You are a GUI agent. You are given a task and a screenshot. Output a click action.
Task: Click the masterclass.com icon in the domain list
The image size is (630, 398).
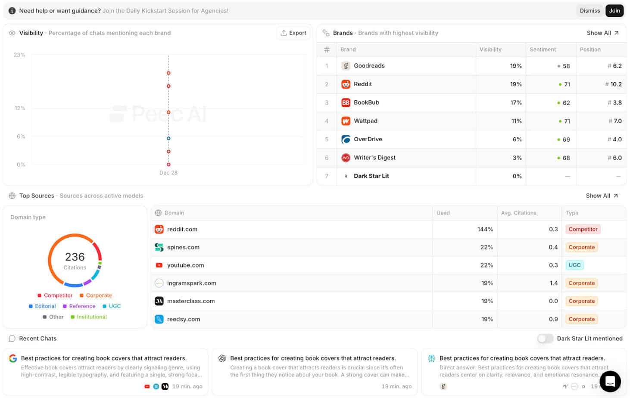click(x=159, y=301)
